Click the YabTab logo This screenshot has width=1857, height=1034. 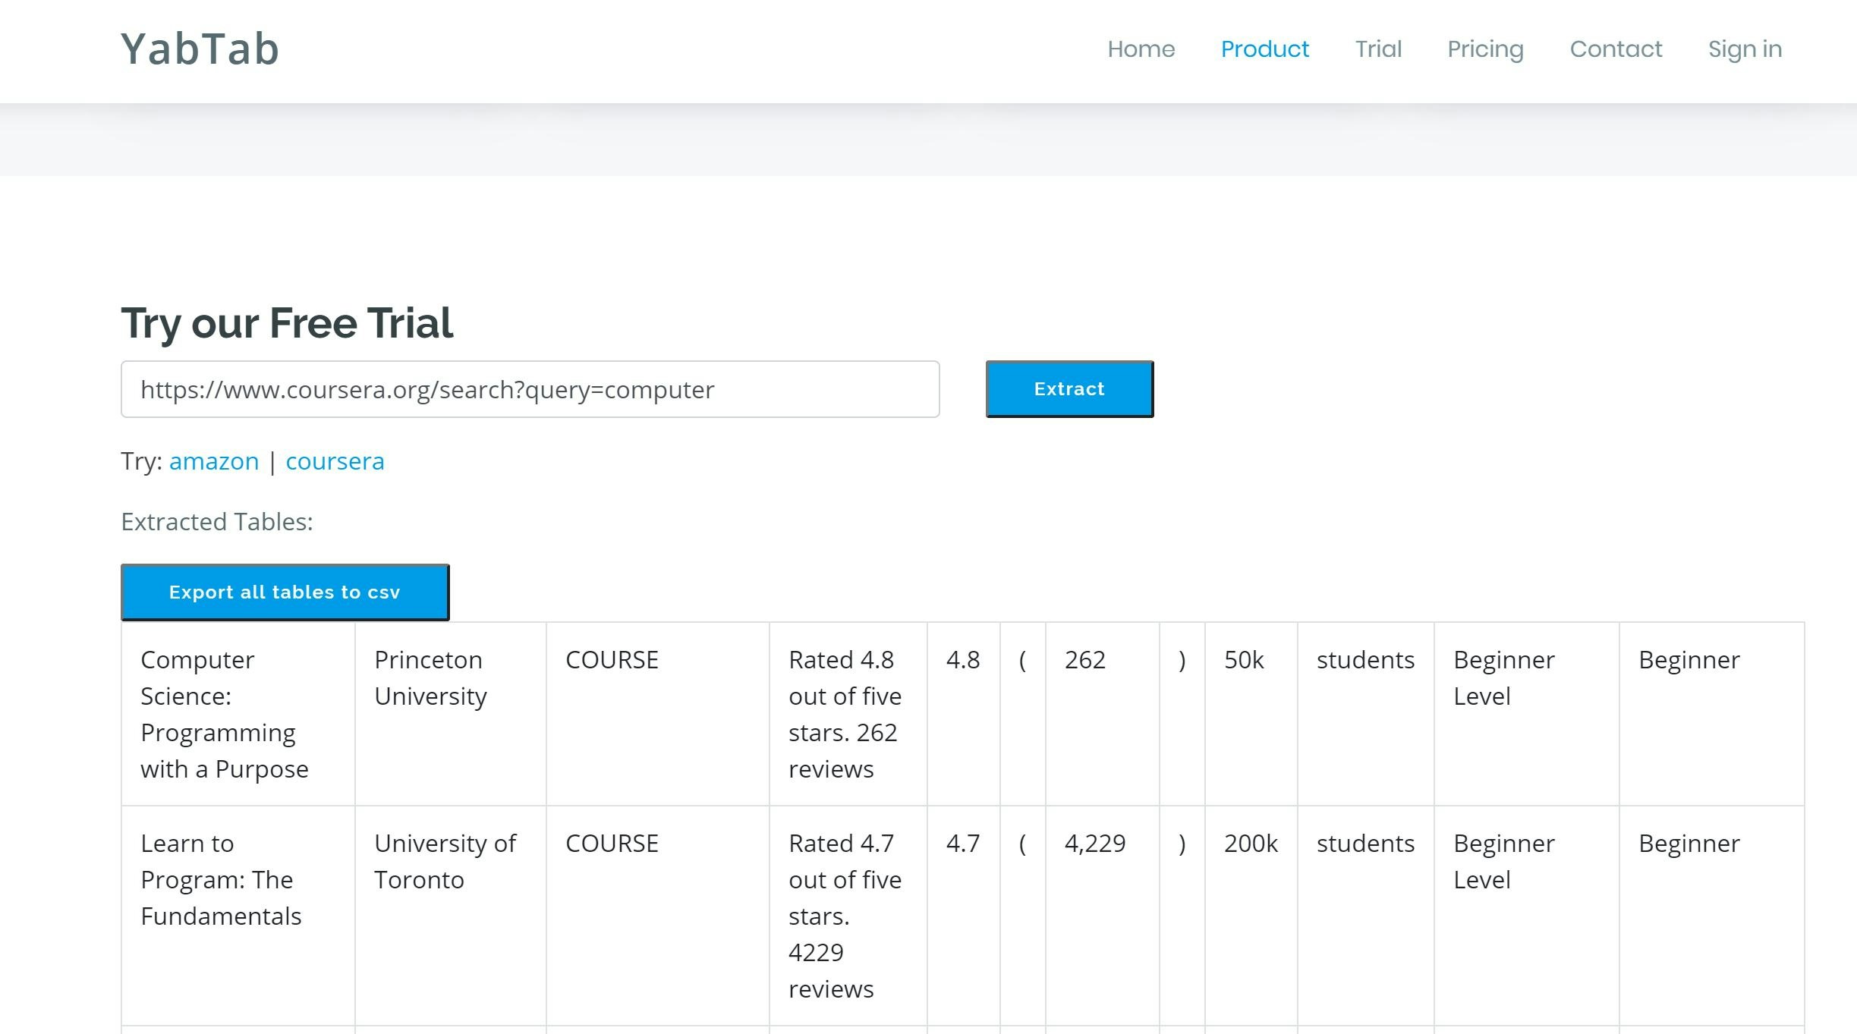(200, 49)
